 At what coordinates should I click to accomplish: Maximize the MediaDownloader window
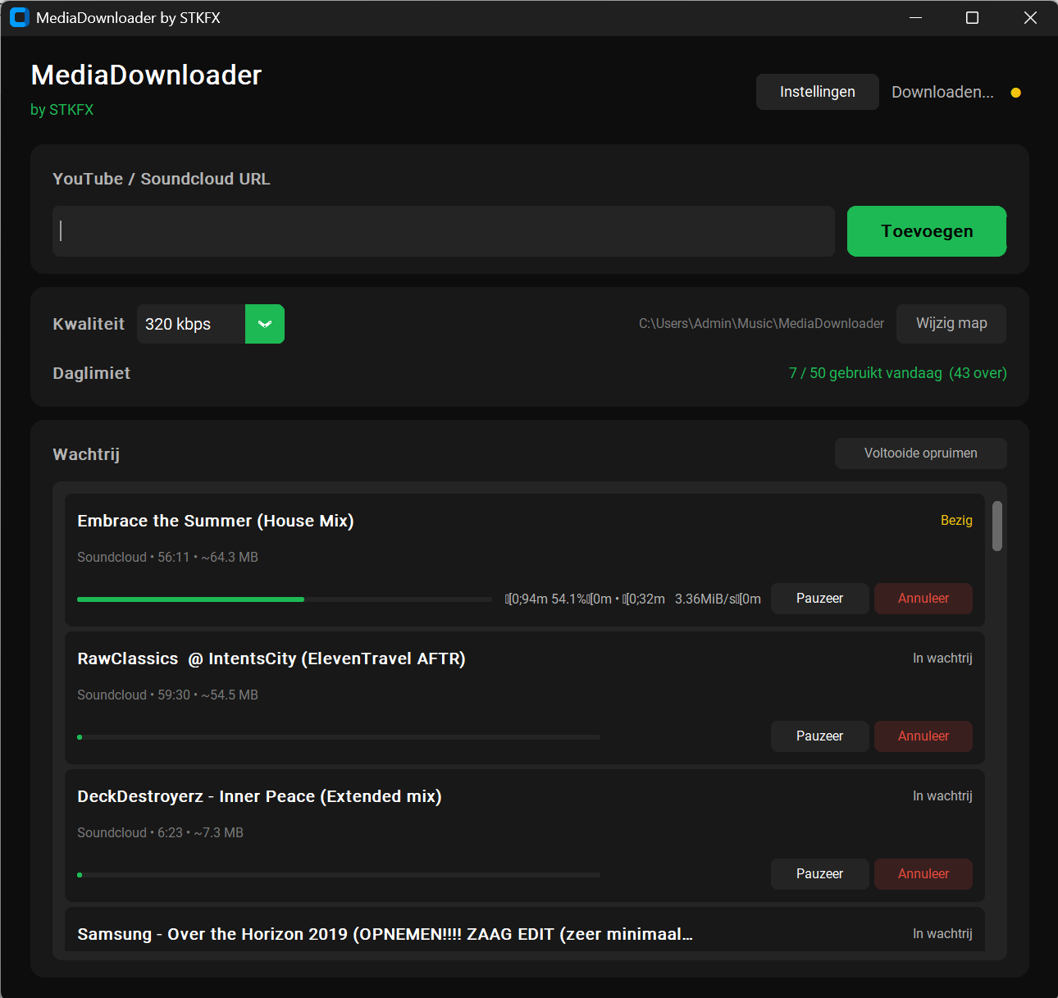pyautogui.click(x=972, y=17)
